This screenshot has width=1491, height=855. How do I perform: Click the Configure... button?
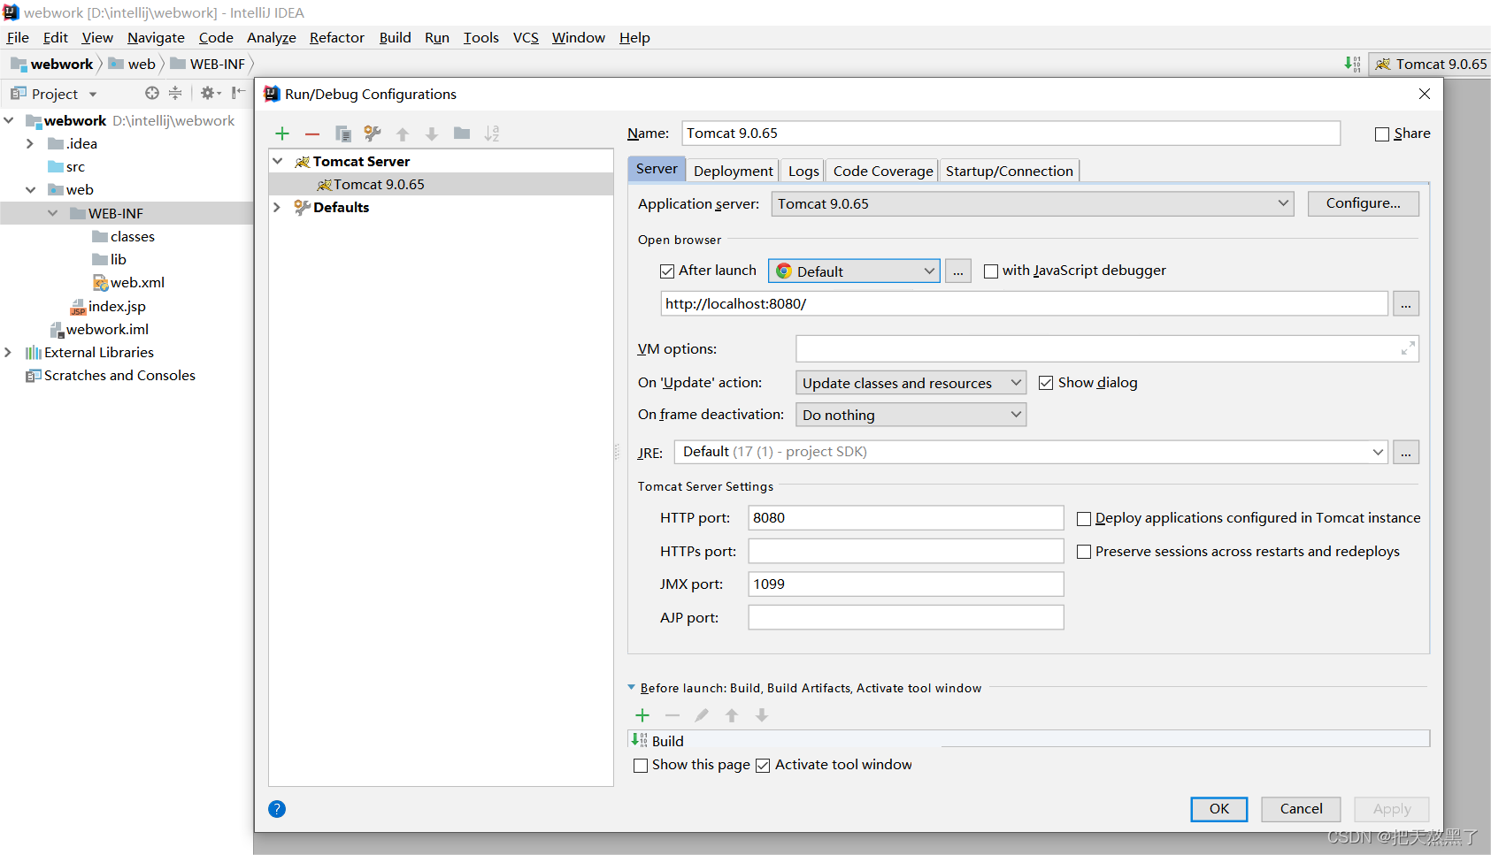(x=1364, y=203)
